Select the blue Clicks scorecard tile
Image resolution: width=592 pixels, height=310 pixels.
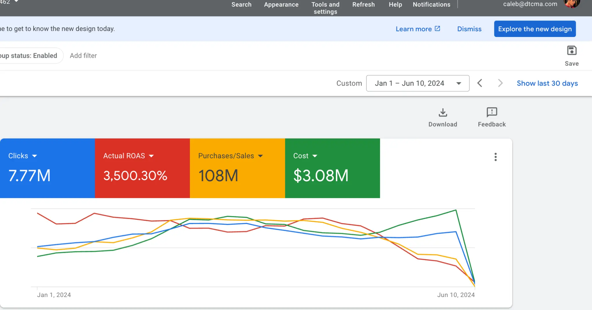tap(47, 168)
